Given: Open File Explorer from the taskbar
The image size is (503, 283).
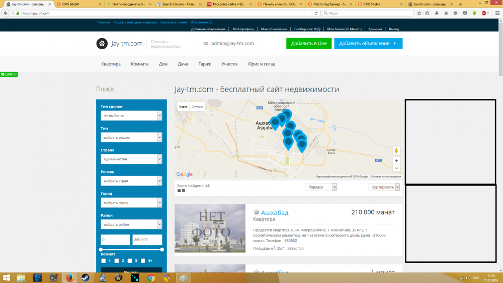Looking at the screenshot, I should coord(21,277).
